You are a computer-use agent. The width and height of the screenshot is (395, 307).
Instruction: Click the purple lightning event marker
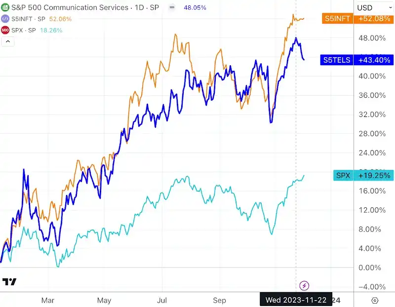(x=305, y=285)
